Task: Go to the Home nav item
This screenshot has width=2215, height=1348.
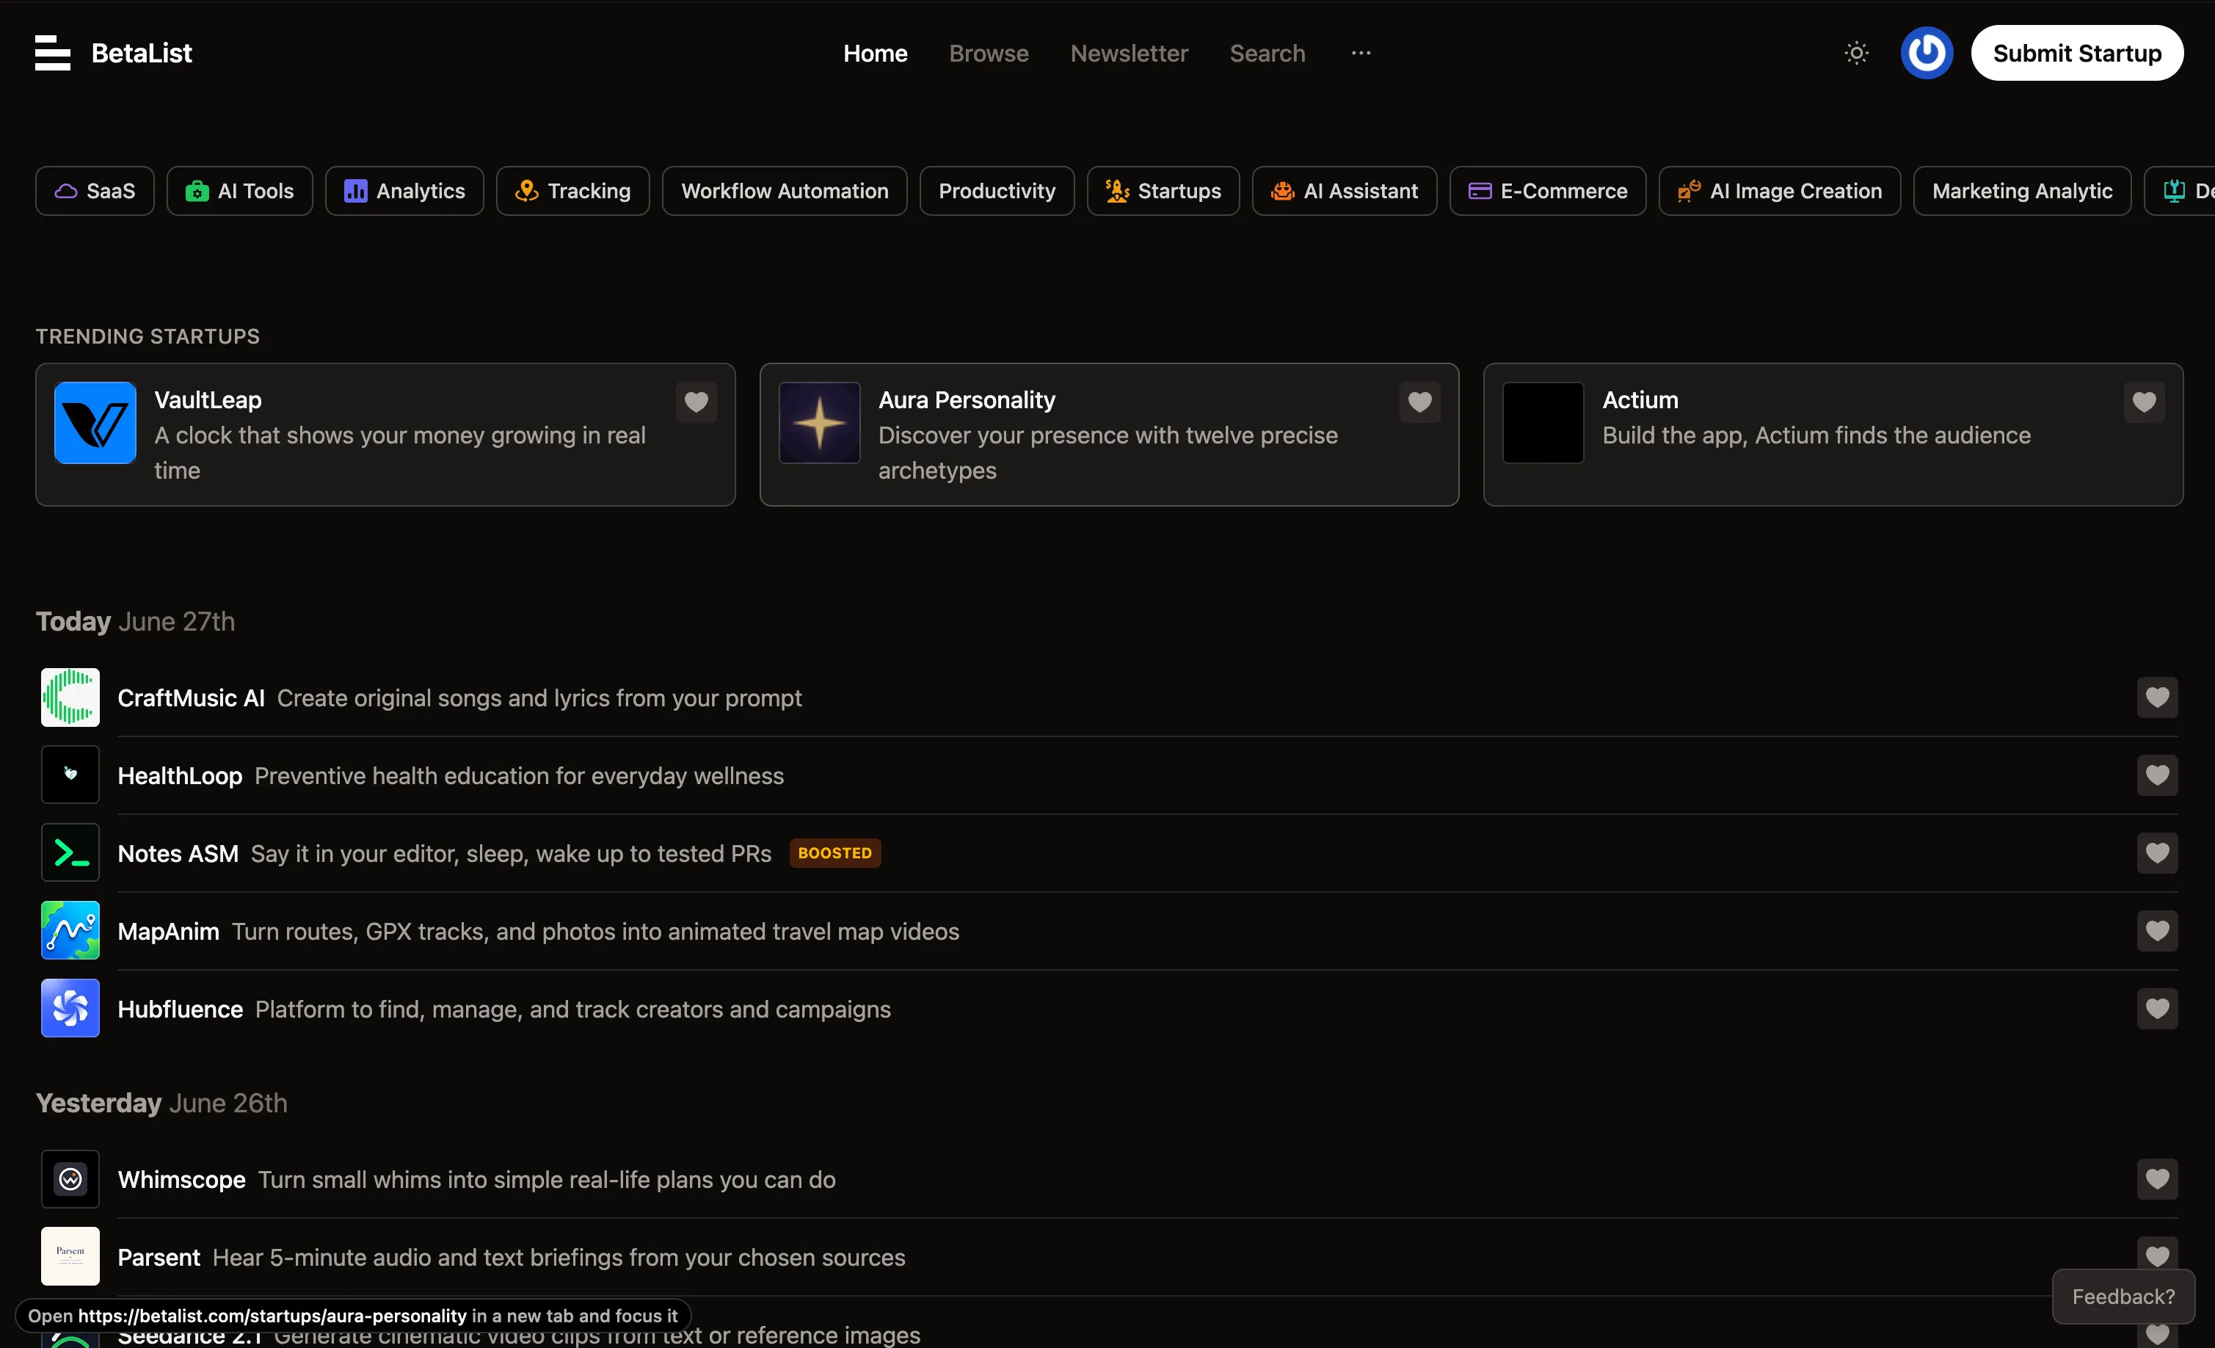Action: coord(875,53)
